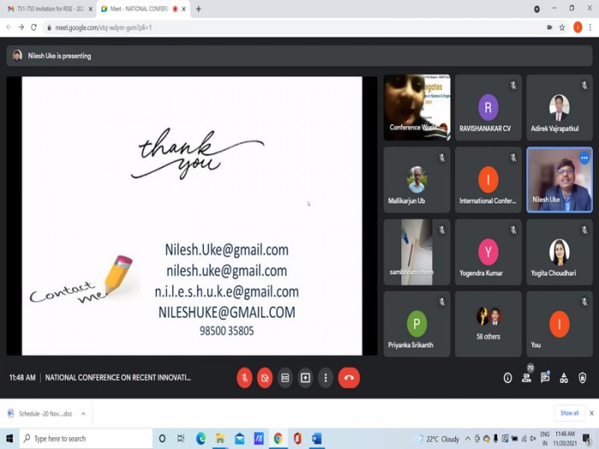Show everyone participants icon
Image resolution: width=599 pixels, height=449 pixels.
(x=526, y=378)
